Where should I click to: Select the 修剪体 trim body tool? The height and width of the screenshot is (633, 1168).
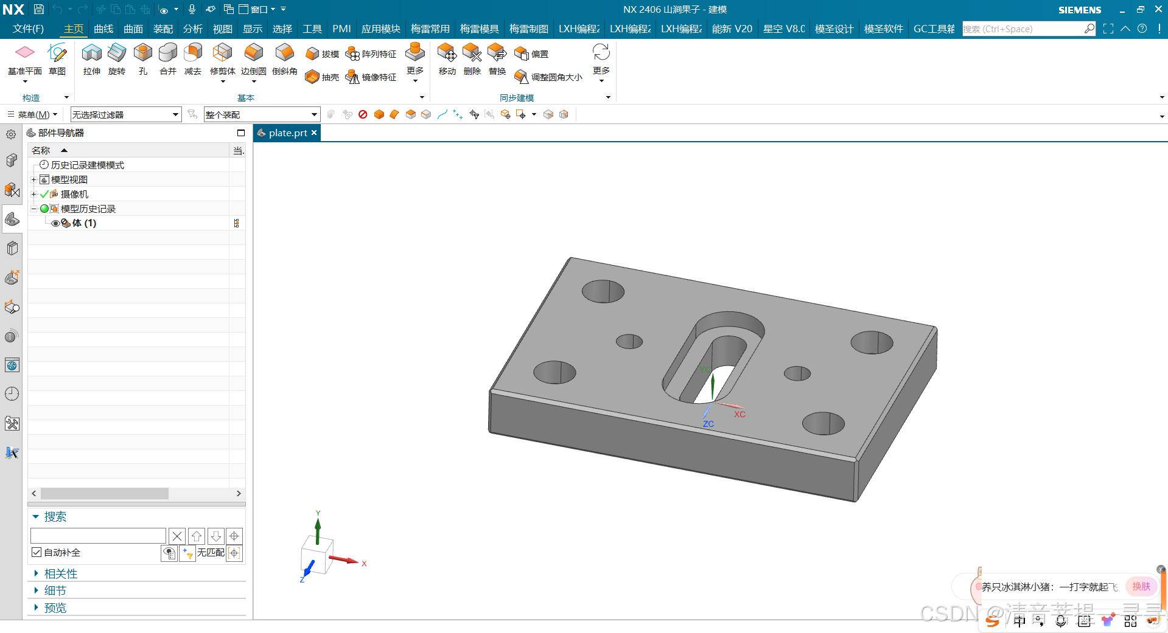click(223, 60)
